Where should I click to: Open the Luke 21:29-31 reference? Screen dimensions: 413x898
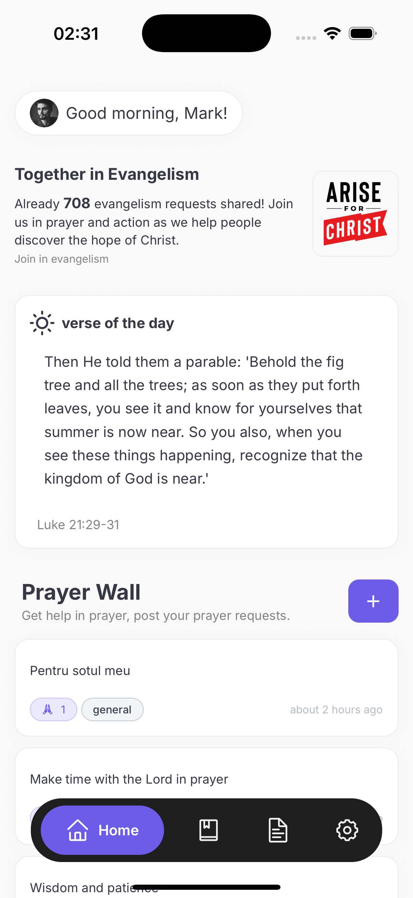click(78, 525)
